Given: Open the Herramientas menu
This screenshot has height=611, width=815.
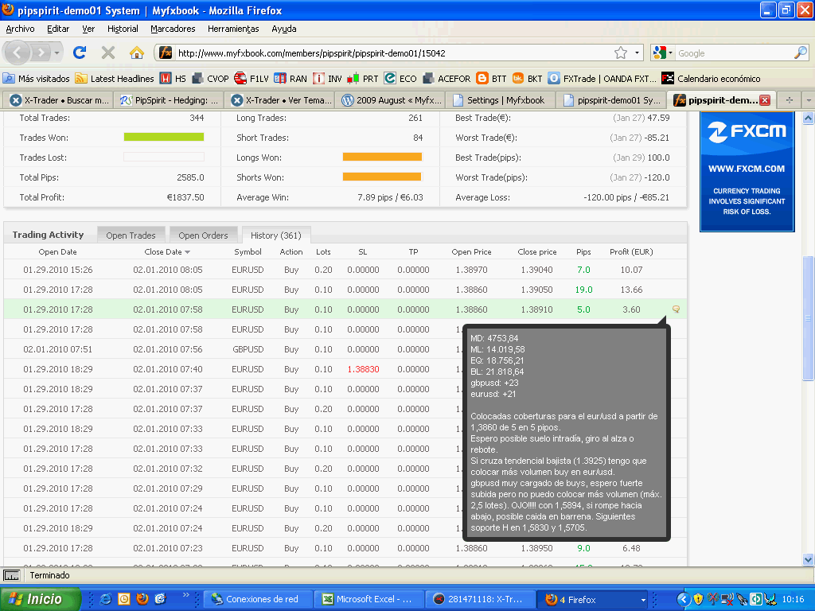Looking at the screenshot, I should [233, 29].
